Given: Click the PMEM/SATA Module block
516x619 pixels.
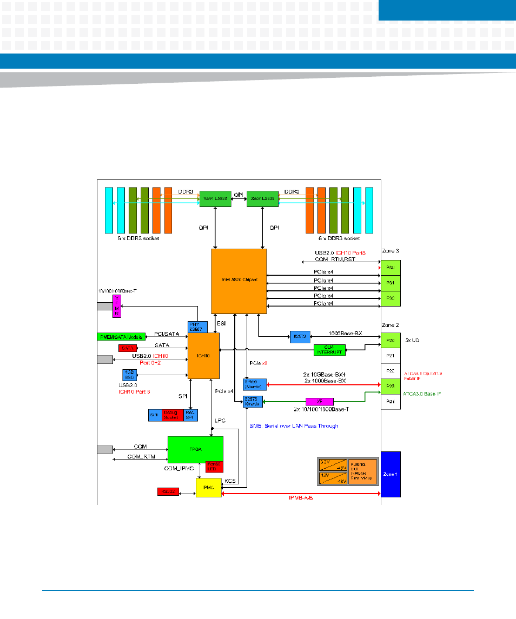Looking at the screenshot, I should click(x=121, y=337).
